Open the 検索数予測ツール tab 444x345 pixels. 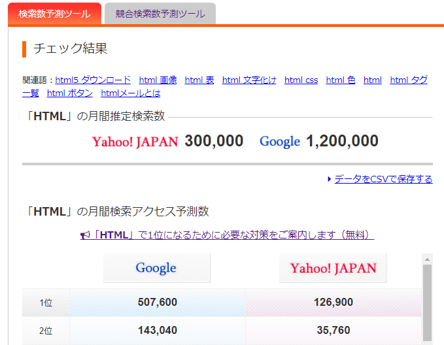tap(54, 14)
